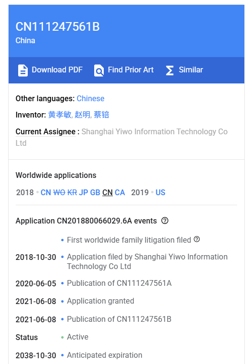This screenshot has height=364, width=252.
Task: Open the GB worldwide application
Action: (95, 192)
